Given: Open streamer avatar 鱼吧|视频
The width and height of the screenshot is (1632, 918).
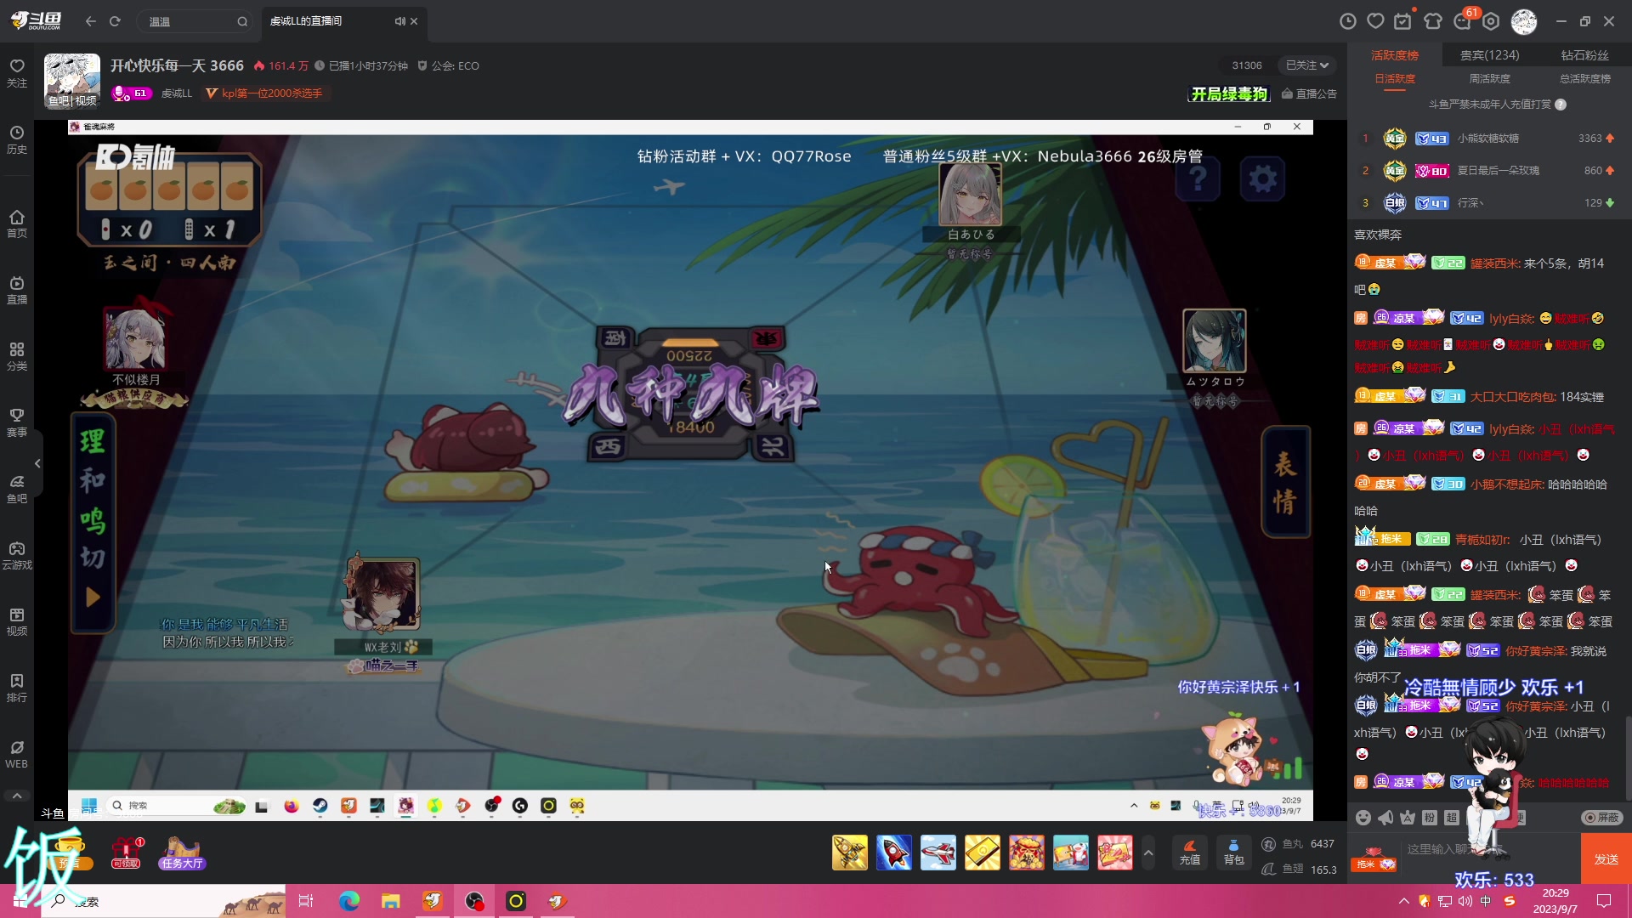Looking at the screenshot, I should 71,81.
